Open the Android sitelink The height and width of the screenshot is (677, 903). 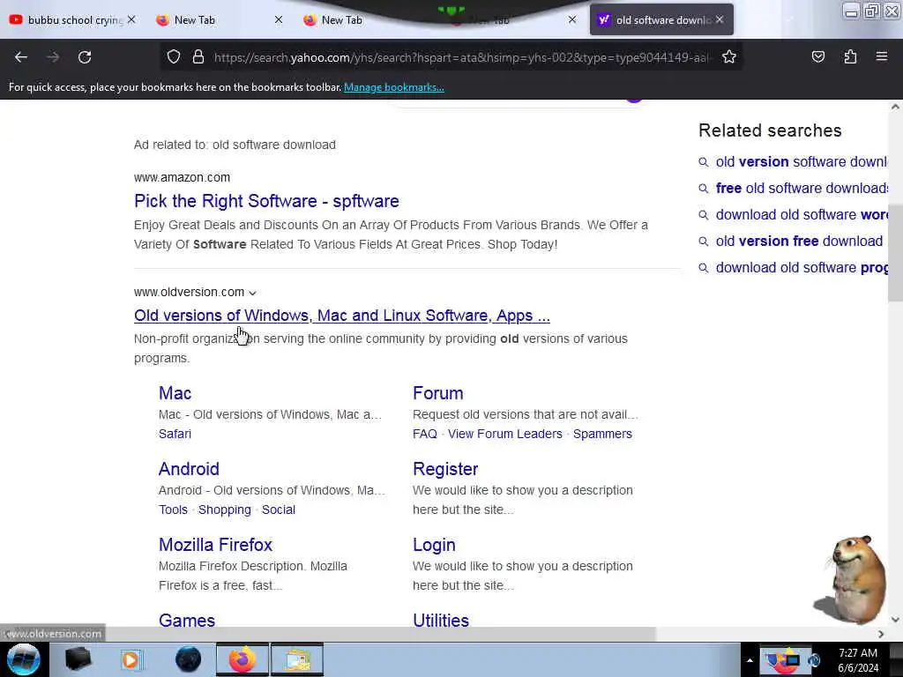[x=189, y=469]
